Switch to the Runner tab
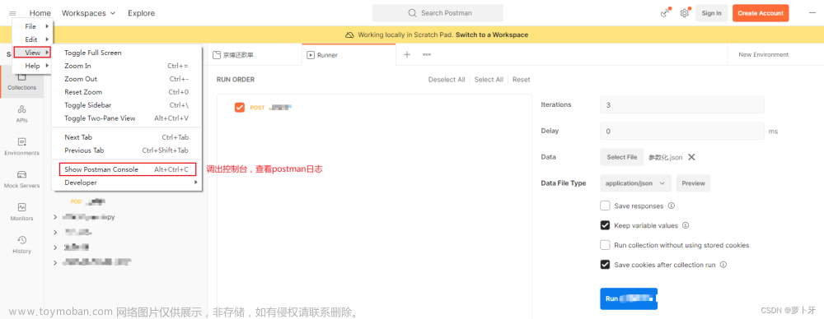This screenshot has width=824, height=319. coord(349,54)
